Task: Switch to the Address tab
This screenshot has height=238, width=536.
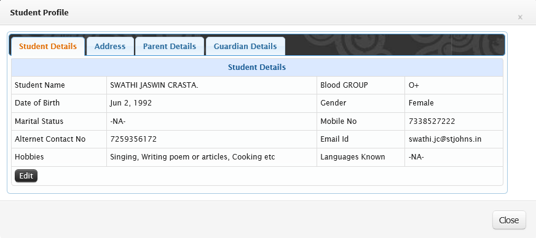Action: point(110,46)
